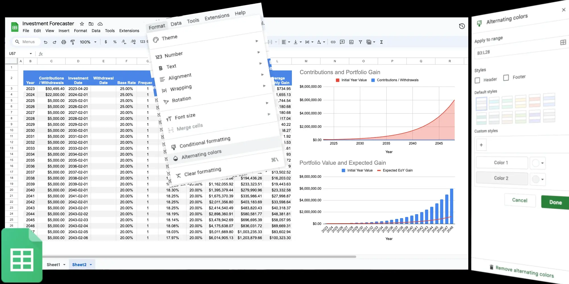Viewport: 569px width, 284px height.
Task: Choose Alternating colors from the Format menu
Action: [201, 154]
